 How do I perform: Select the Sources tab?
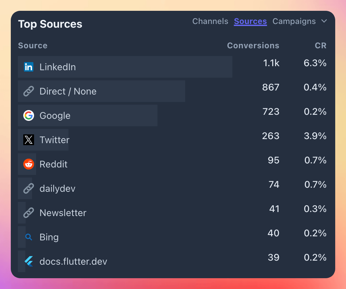(x=250, y=21)
